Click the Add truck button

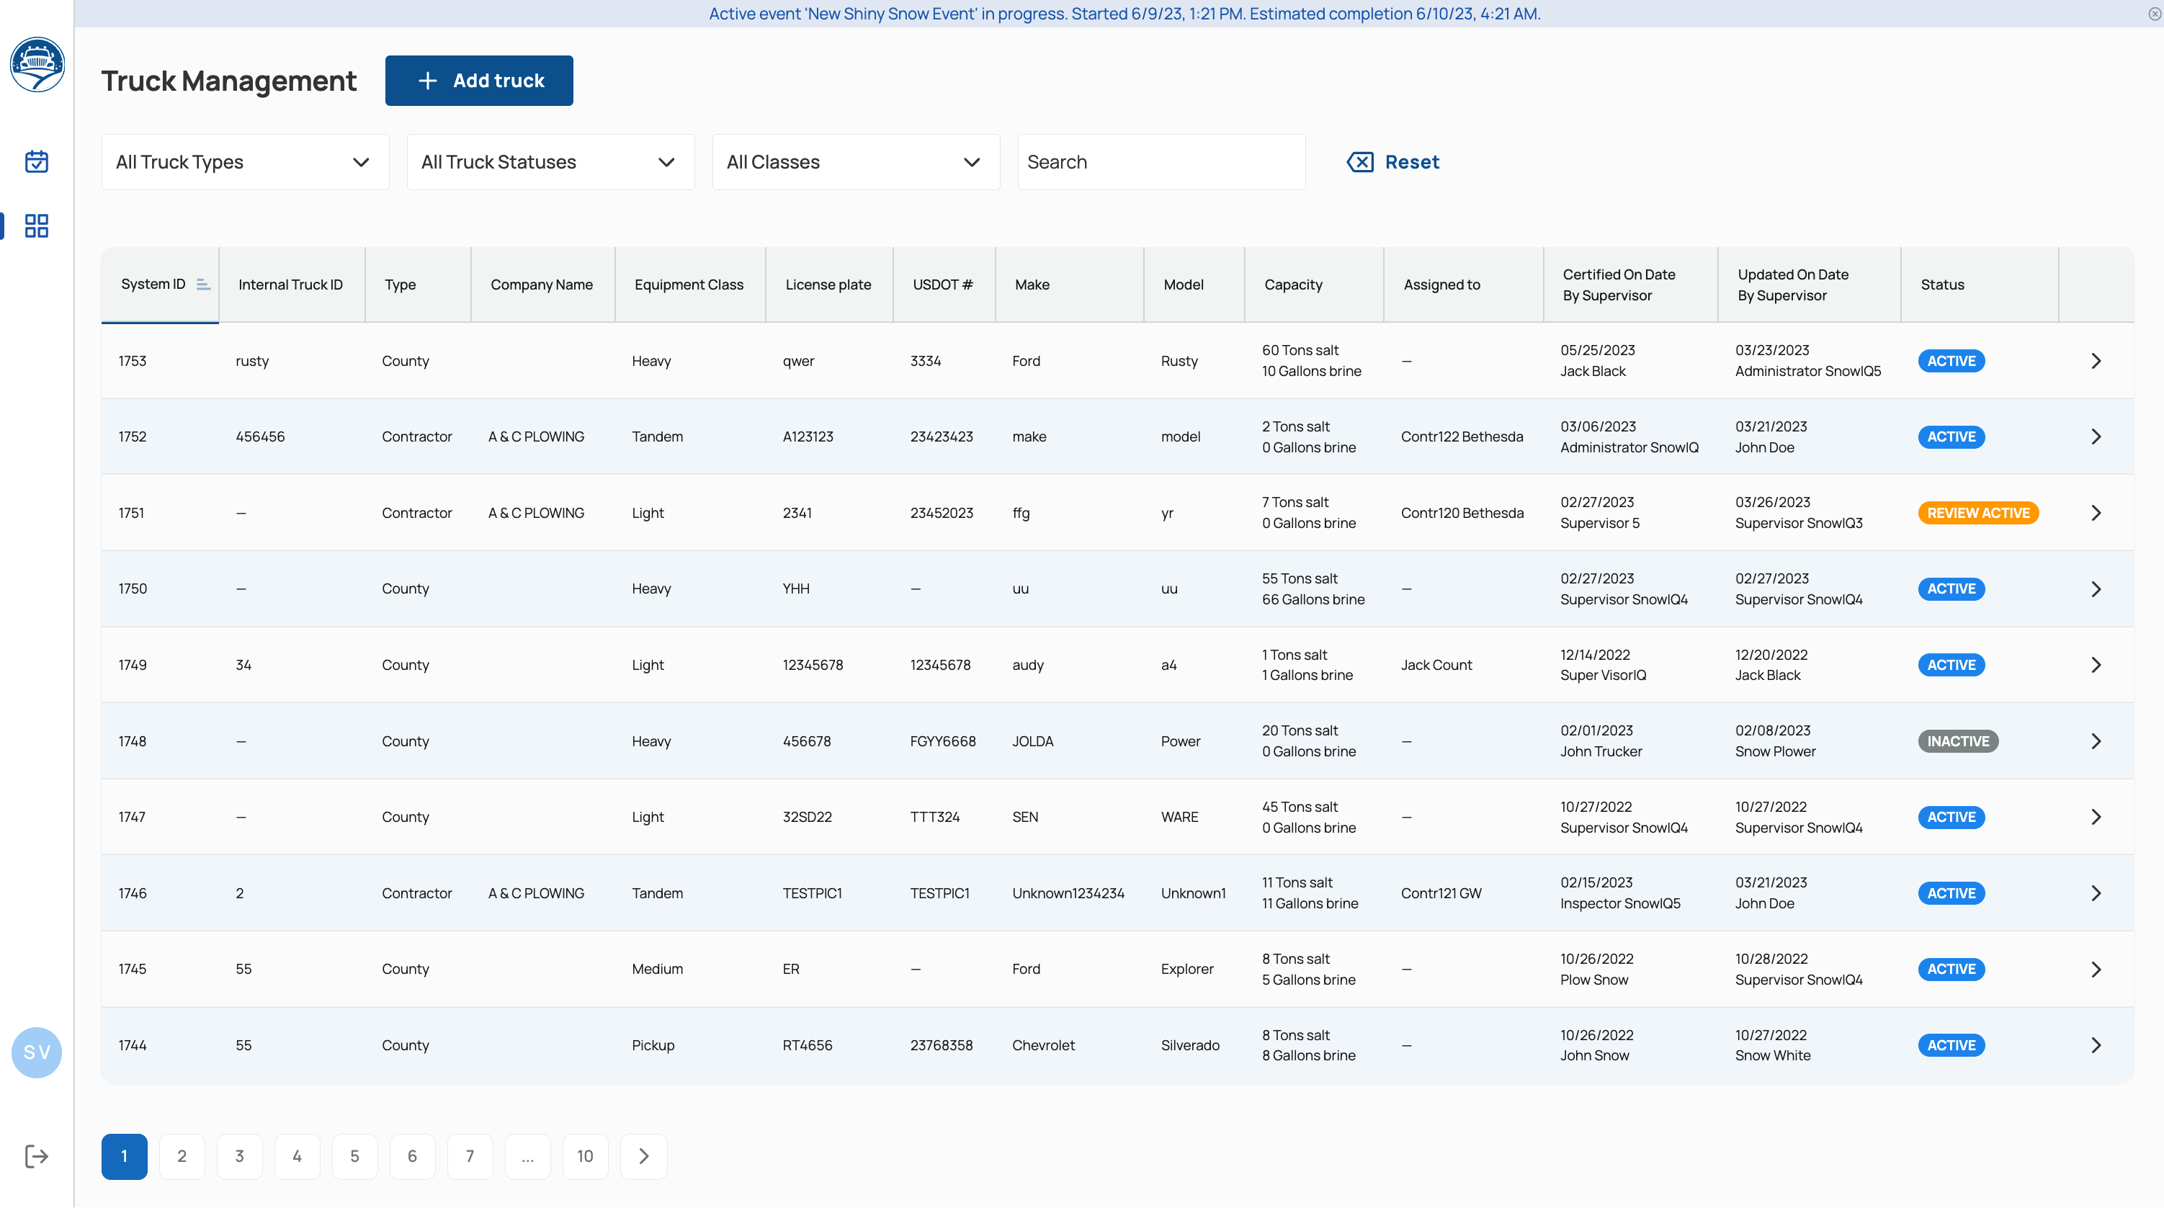pyautogui.click(x=478, y=80)
